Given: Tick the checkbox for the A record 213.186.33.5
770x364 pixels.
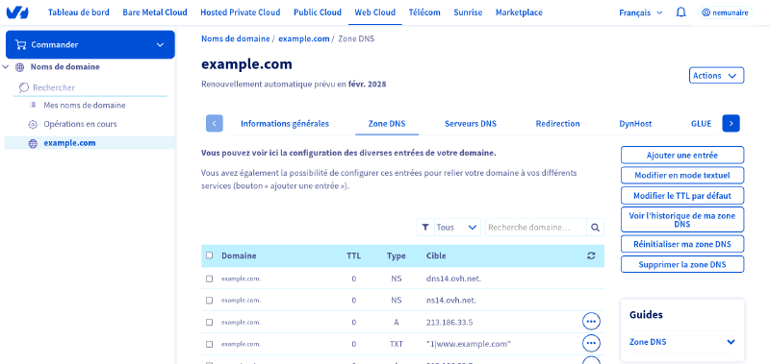Looking at the screenshot, I should [209, 322].
